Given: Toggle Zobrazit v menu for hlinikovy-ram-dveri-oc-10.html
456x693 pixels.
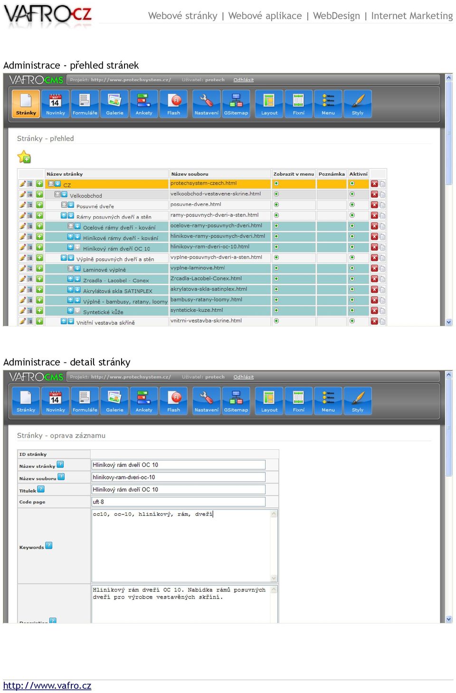Looking at the screenshot, I should coord(276,247).
